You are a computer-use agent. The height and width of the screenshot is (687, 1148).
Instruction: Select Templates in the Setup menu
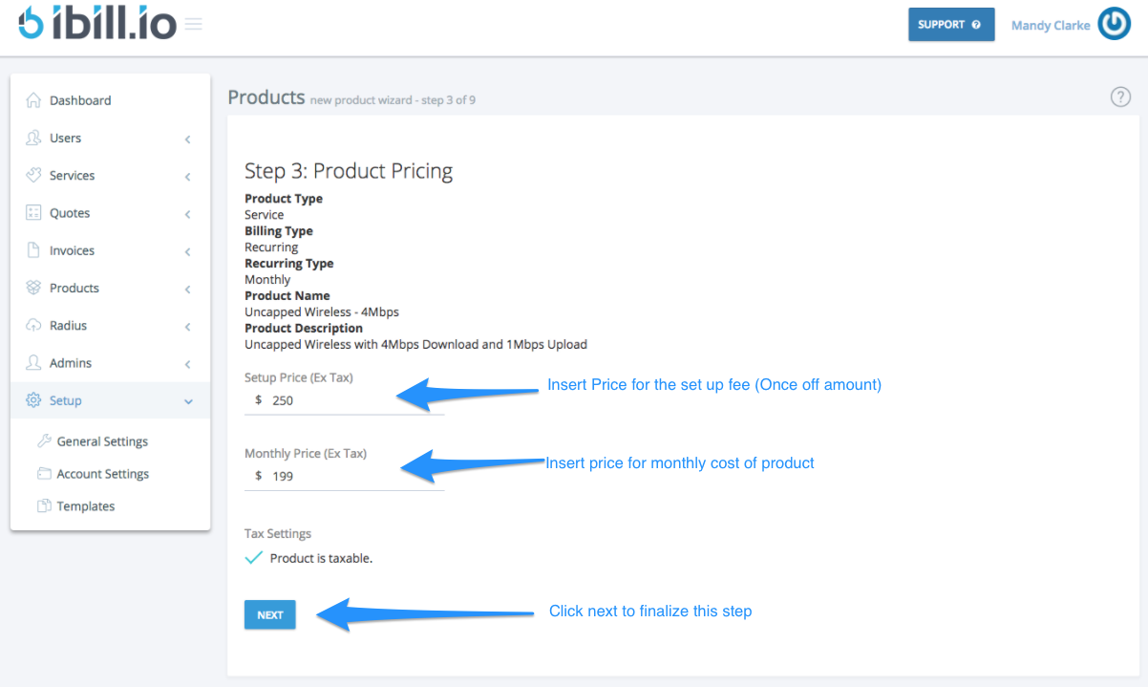point(84,505)
